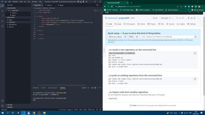Fold the head tag in the editor
Screen dimensions: 205x115
pyautogui.click(x=37, y=16)
